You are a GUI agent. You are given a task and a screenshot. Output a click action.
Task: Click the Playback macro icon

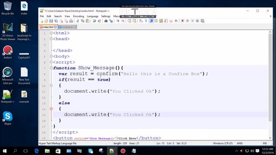192,21
